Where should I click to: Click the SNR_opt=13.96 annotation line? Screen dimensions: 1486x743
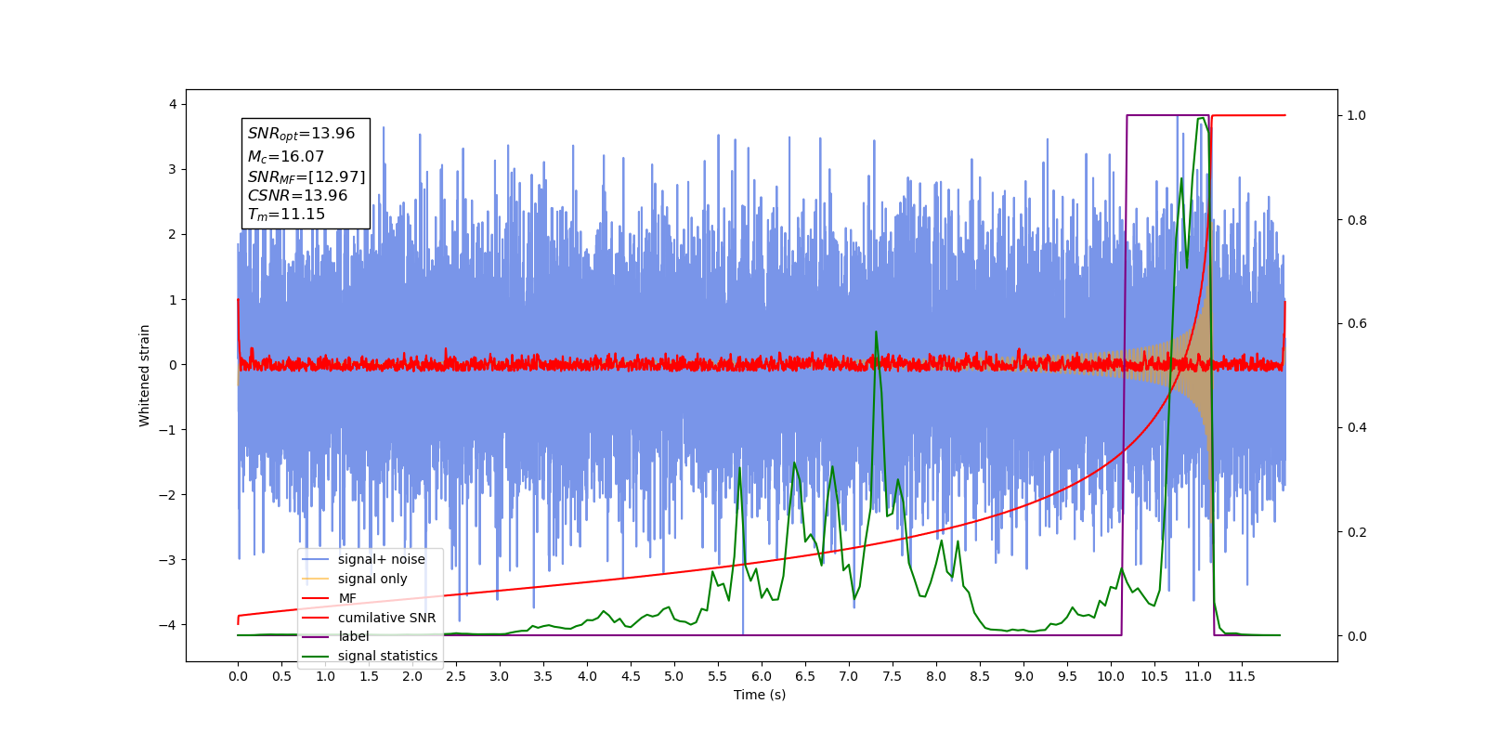[x=301, y=134]
